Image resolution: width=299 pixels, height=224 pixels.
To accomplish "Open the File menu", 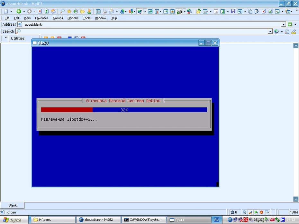I will point(7,18).
